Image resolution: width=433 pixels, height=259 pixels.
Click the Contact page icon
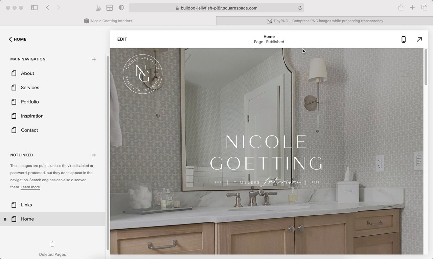tap(14, 130)
